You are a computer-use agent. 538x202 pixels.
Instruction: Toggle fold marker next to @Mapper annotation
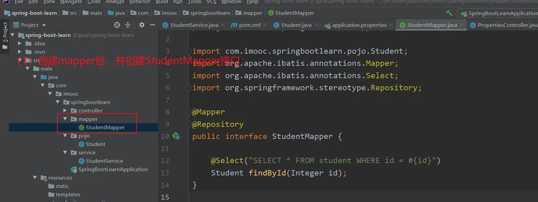(x=189, y=112)
